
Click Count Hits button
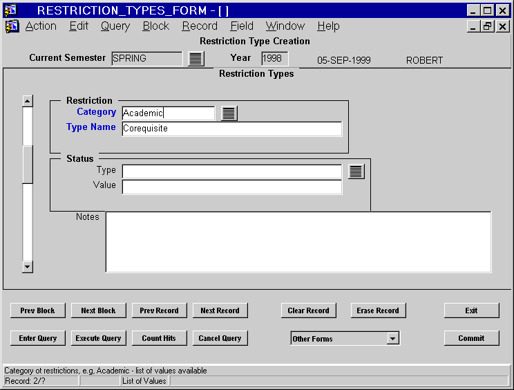click(x=160, y=338)
